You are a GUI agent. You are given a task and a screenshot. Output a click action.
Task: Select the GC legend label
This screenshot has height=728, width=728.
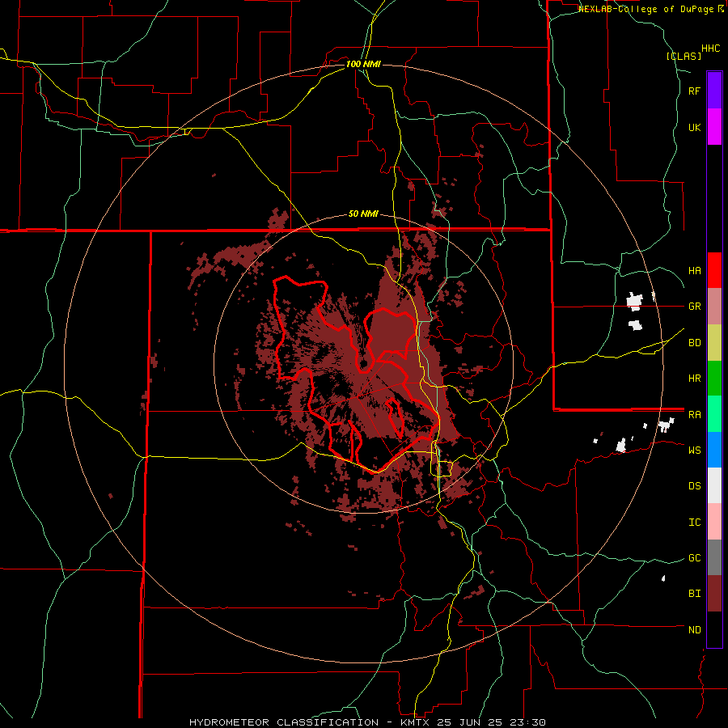[695, 558]
